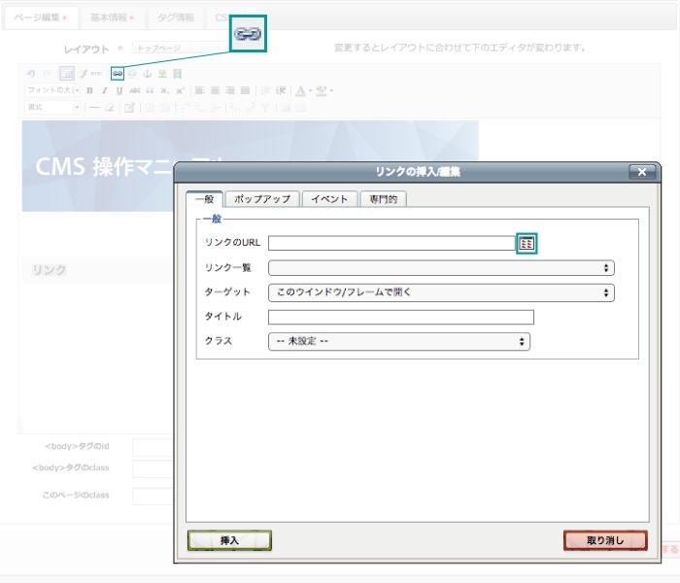Click the 取り消し button
Image resolution: width=680 pixels, height=583 pixels.
[x=605, y=540]
